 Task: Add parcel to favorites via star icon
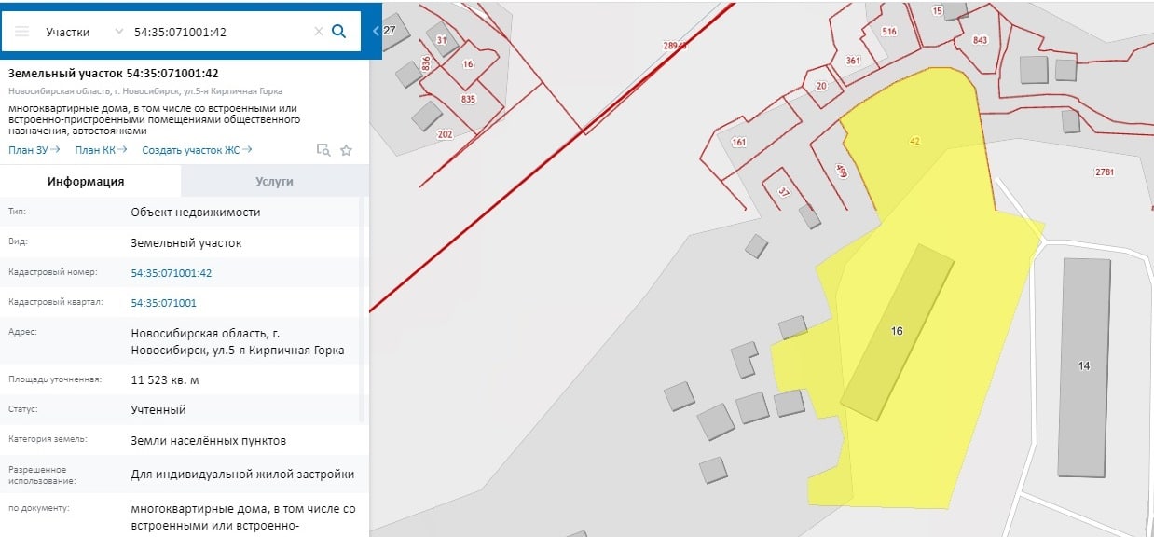346,150
